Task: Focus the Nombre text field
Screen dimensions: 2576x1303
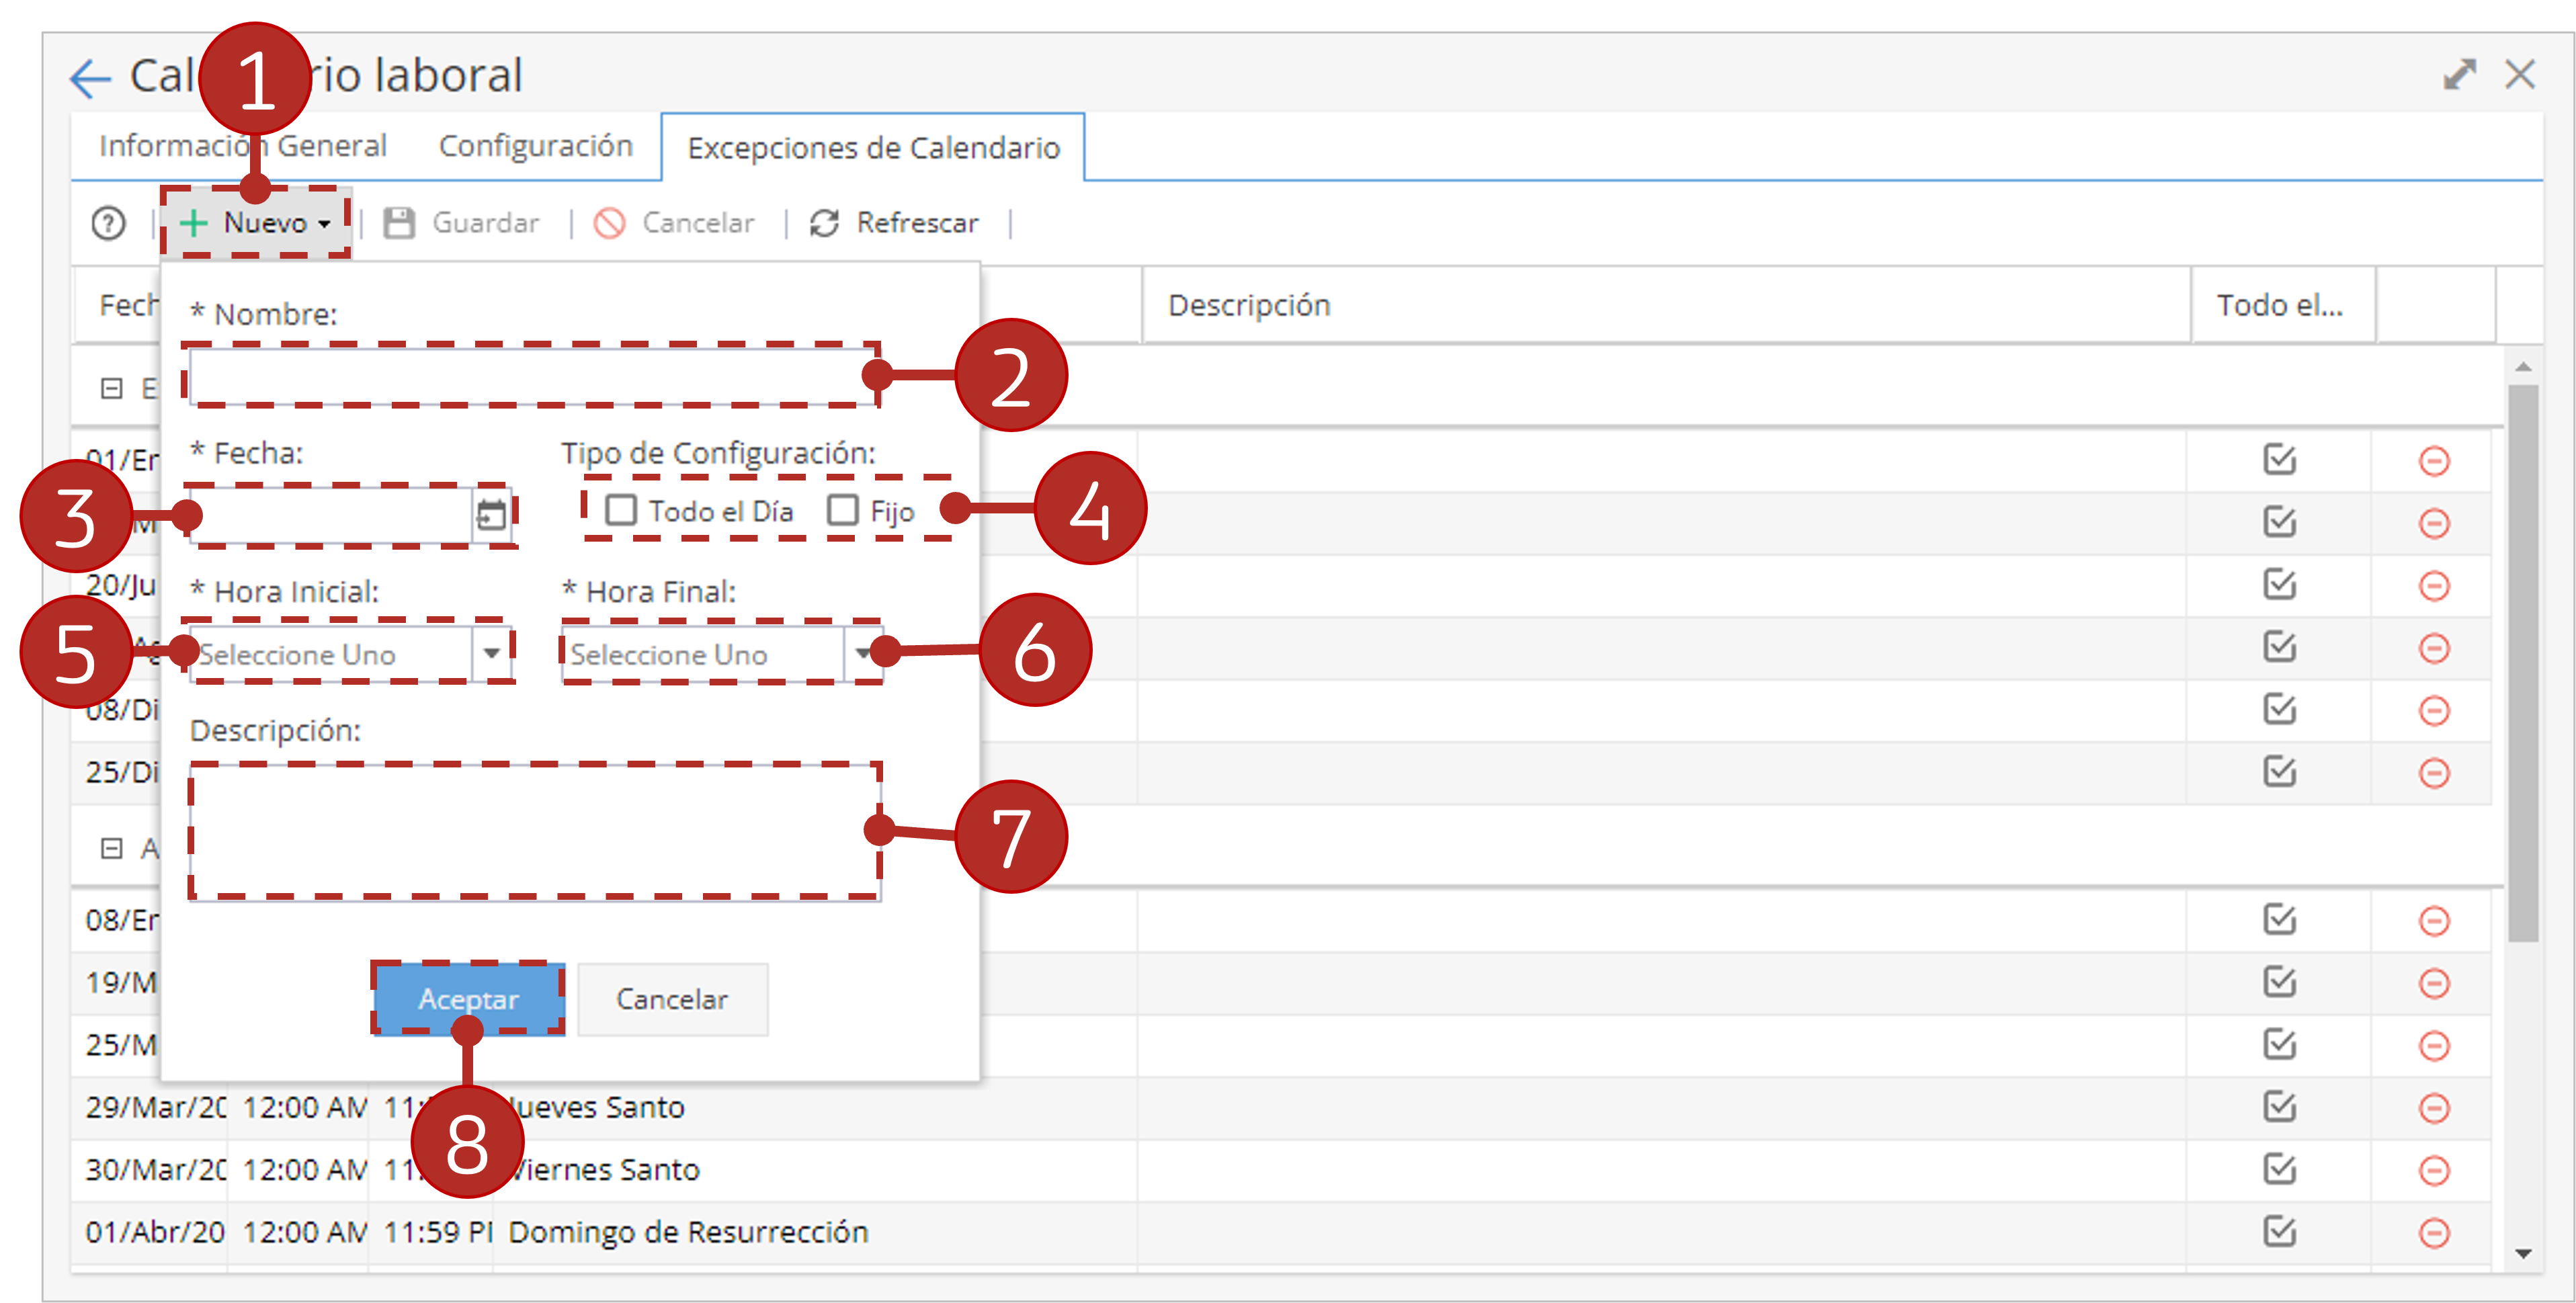Action: [x=533, y=375]
